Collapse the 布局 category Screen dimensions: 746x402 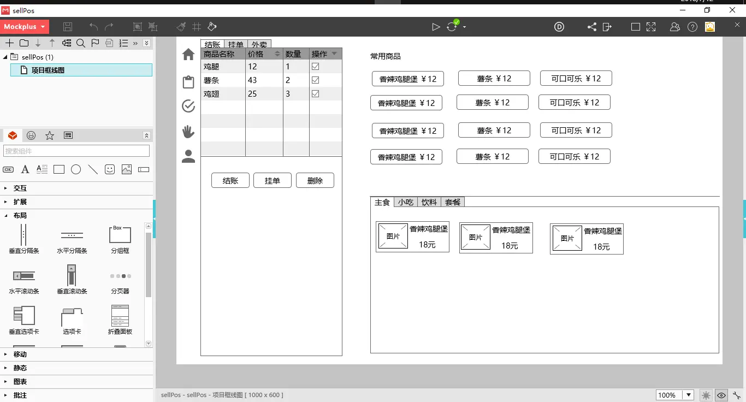point(76,215)
